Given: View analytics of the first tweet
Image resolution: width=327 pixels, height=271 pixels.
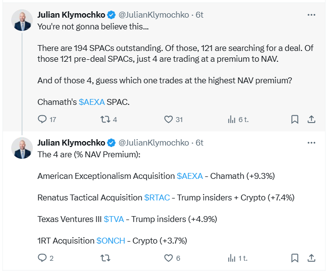Looking at the screenshot, I should [232, 119].
